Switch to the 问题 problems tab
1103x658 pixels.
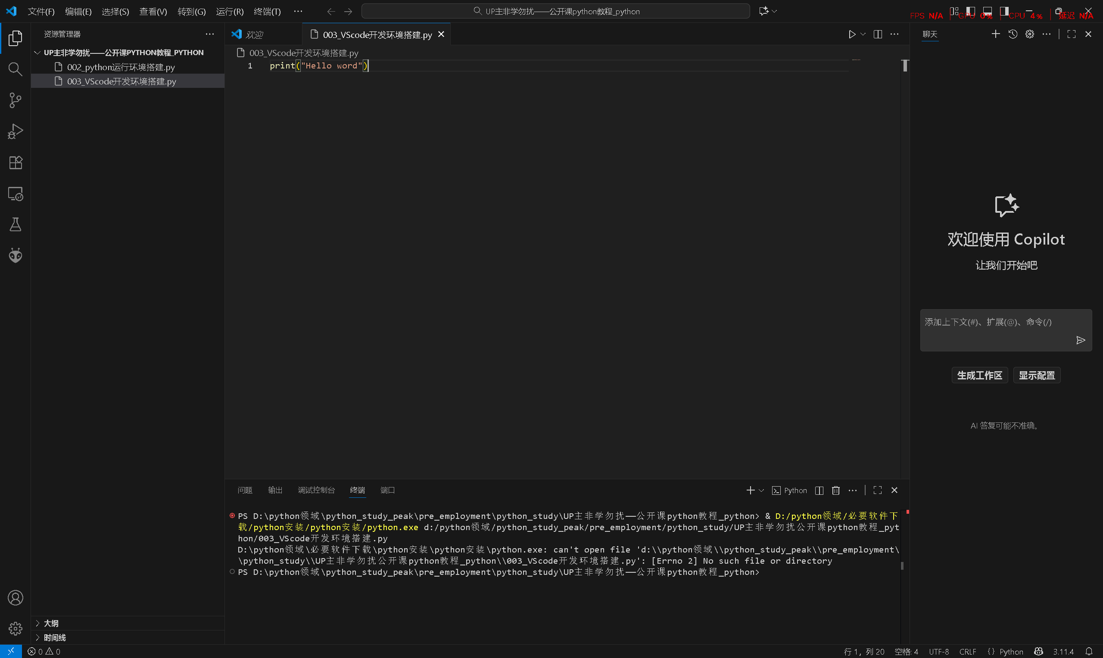(x=245, y=490)
